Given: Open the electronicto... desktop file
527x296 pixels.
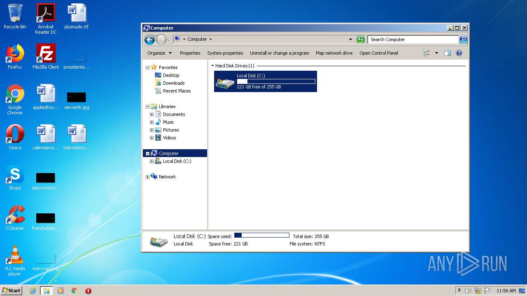Looking at the screenshot, I should 46,181.
